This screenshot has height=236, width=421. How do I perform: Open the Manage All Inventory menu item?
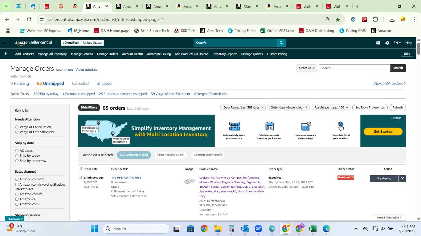tap(52, 54)
